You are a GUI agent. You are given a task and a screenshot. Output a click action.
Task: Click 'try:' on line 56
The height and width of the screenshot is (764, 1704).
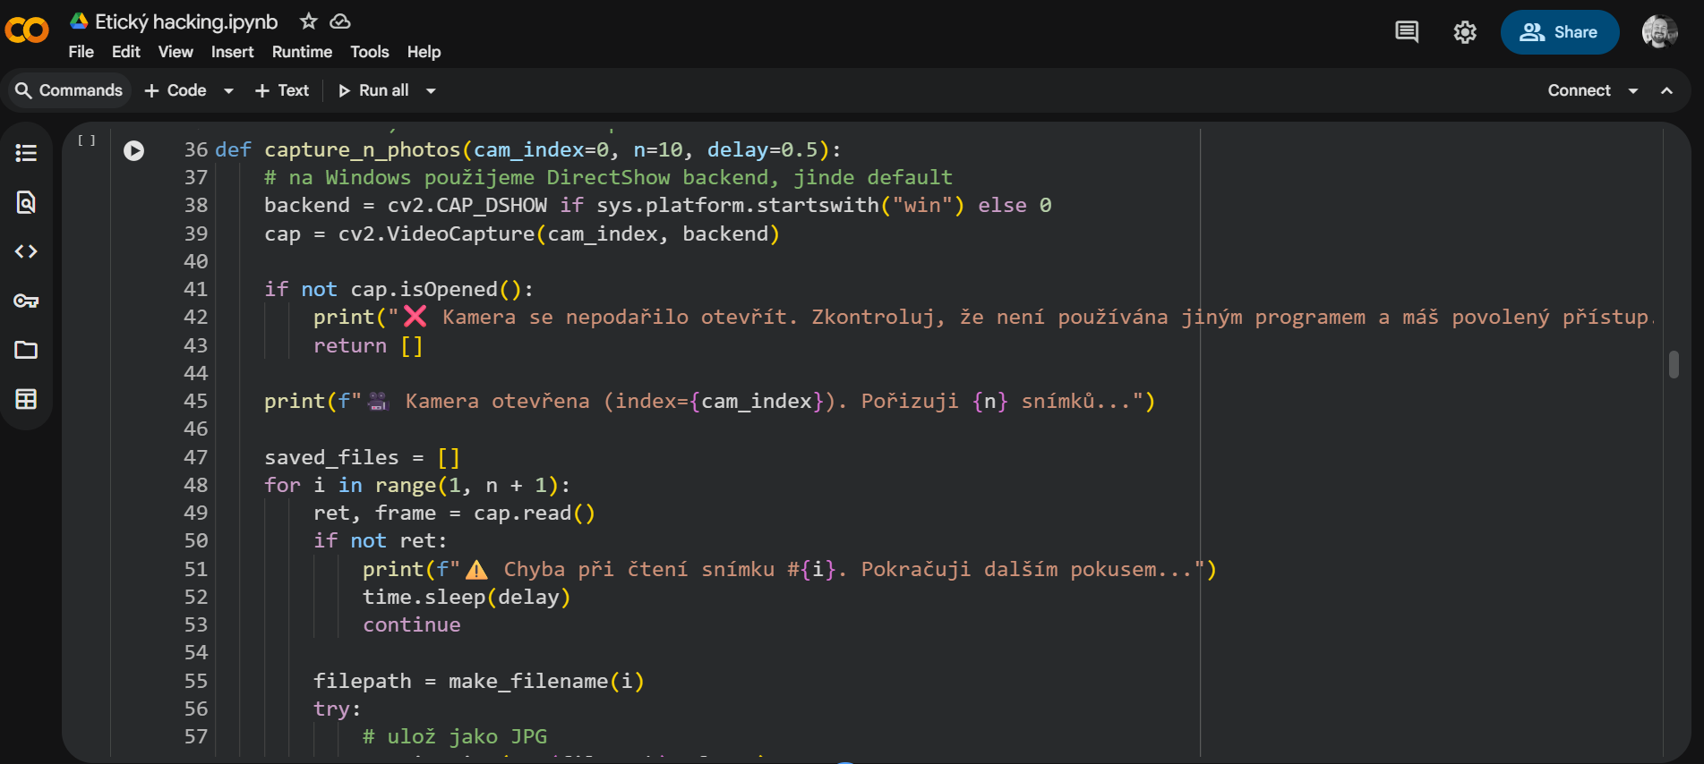(337, 709)
